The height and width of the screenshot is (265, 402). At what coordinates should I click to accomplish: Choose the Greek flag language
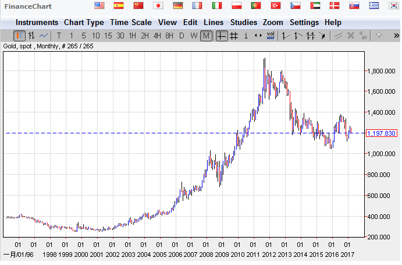pyautogui.click(x=374, y=5)
